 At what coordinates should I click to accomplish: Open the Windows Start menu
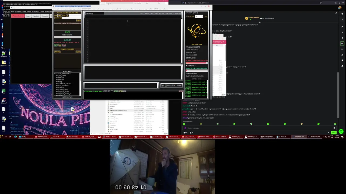coord(1,137)
